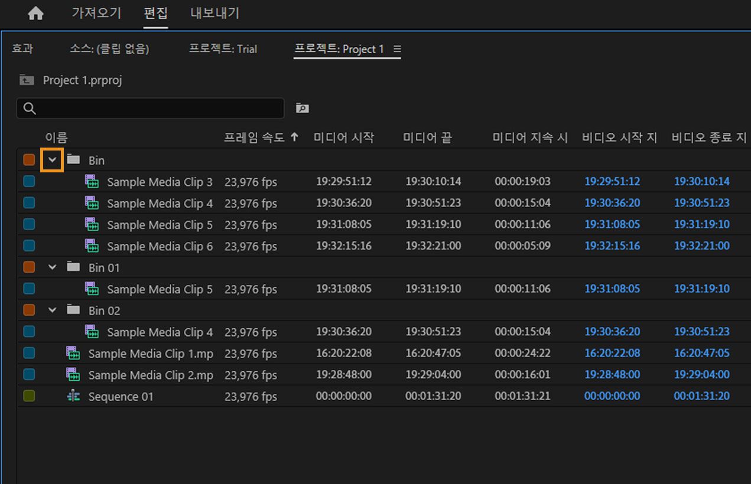Select the 프로젝트: Project 1 tab

pyautogui.click(x=339, y=49)
